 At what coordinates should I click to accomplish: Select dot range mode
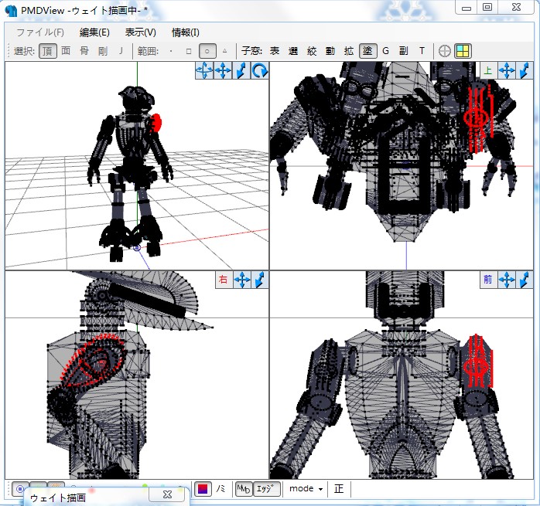[171, 51]
